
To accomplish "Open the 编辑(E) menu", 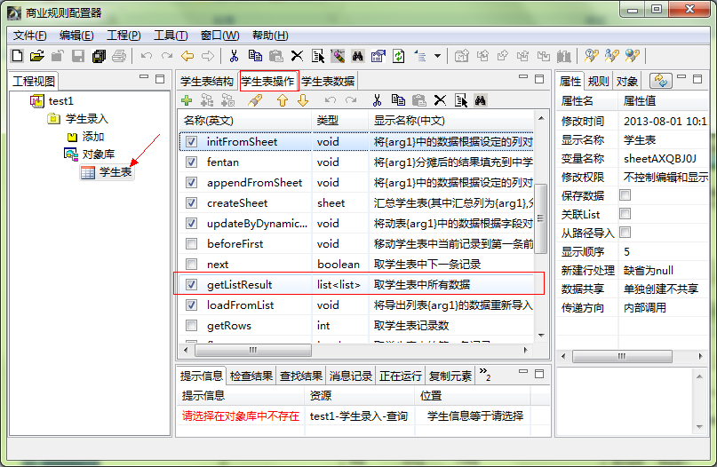I will (x=76, y=36).
